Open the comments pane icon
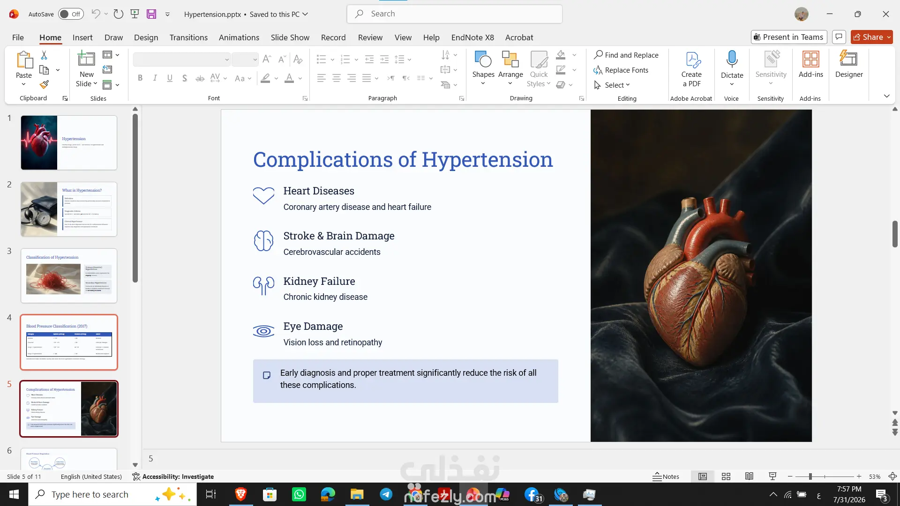The width and height of the screenshot is (900, 506). [839, 37]
